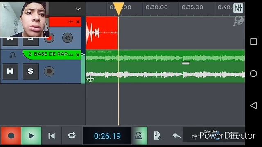Tap Android back triangle button

[x=253, y=105]
